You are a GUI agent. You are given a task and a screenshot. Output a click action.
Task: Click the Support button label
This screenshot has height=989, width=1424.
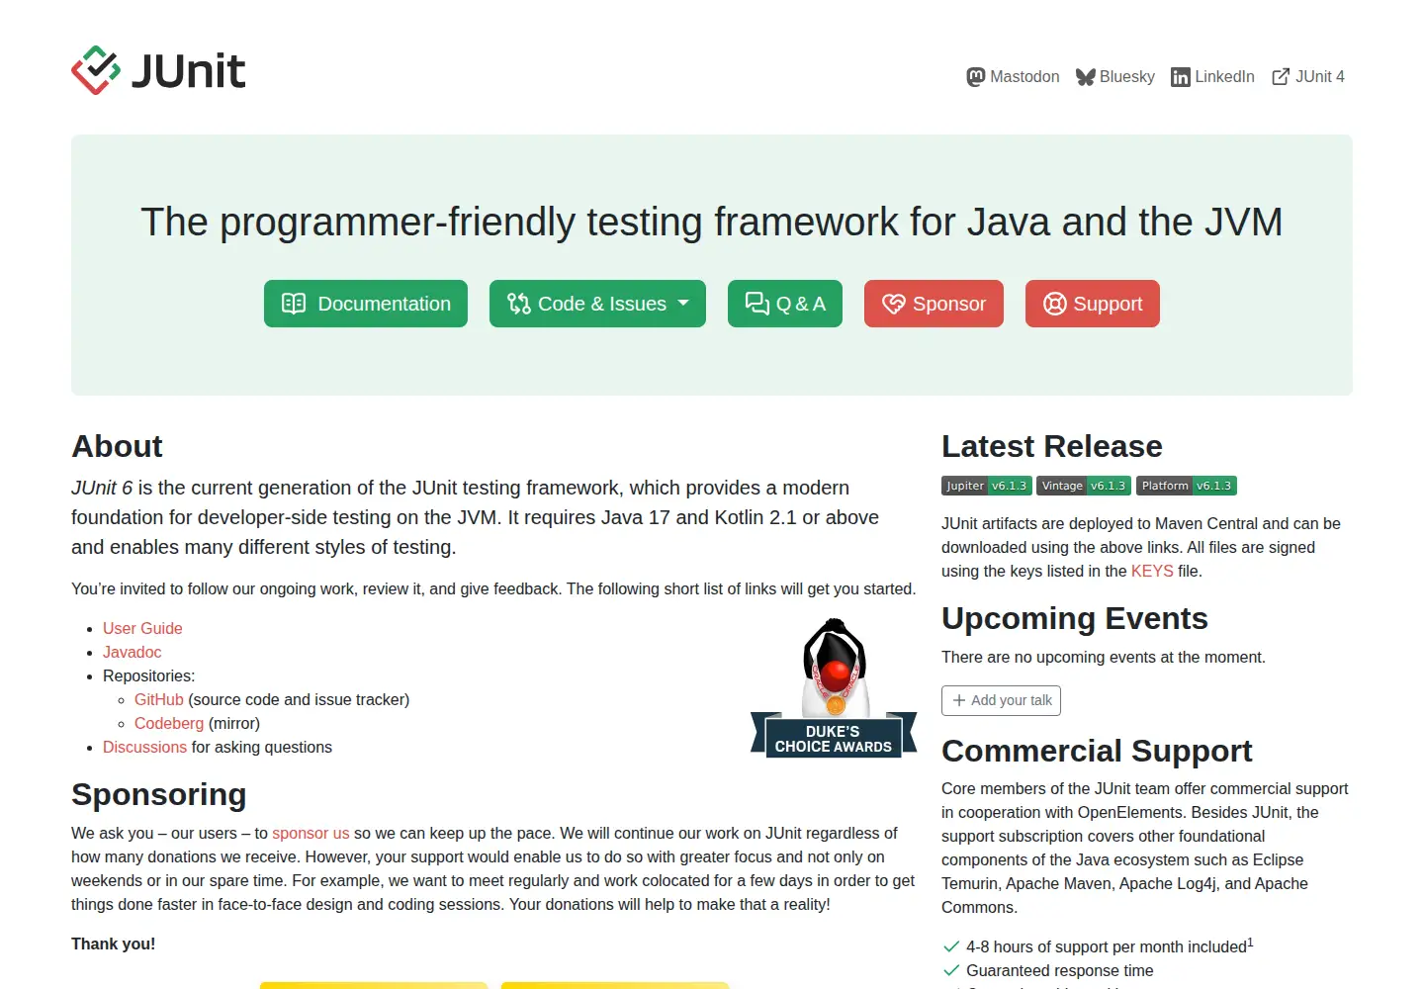coord(1108,304)
